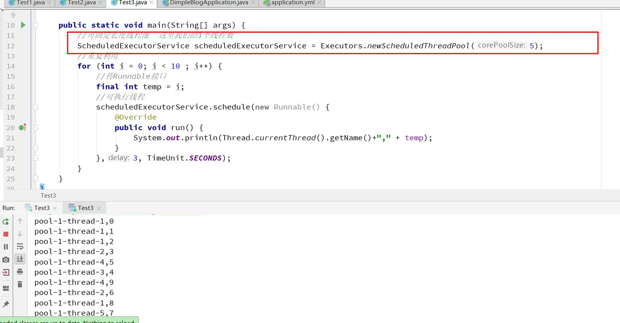Click output line pool-1-thread-4,5
This screenshot has height=323, width=620.
[x=74, y=262]
